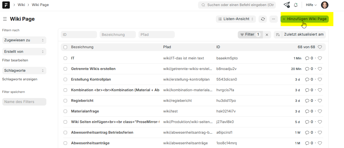Open Getrennte Wikis erstellen entry

pyautogui.click(x=93, y=69)
